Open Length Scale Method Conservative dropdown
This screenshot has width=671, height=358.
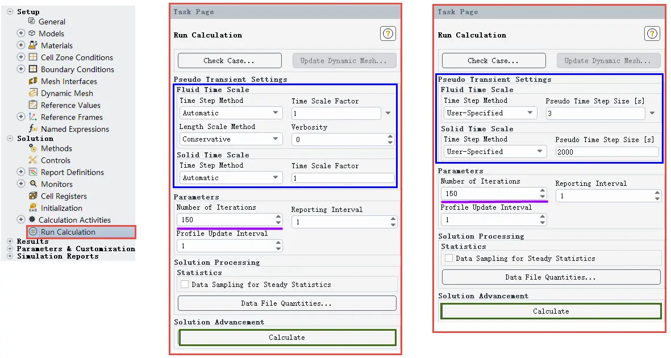point(231,139)
